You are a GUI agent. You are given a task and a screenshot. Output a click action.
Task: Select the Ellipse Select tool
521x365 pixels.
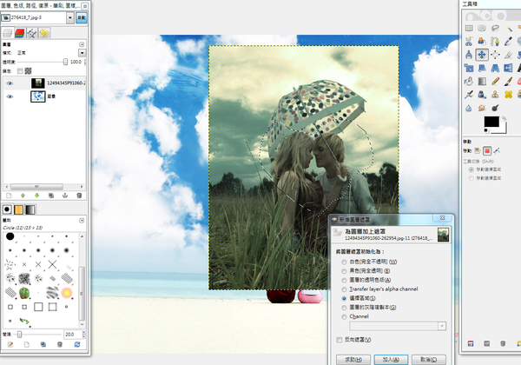pyautogui.click(x=482, y=29)
